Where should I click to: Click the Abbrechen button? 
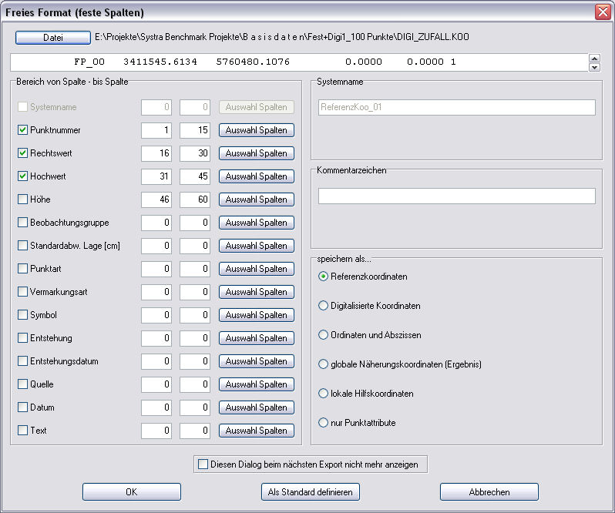[489, 492]
